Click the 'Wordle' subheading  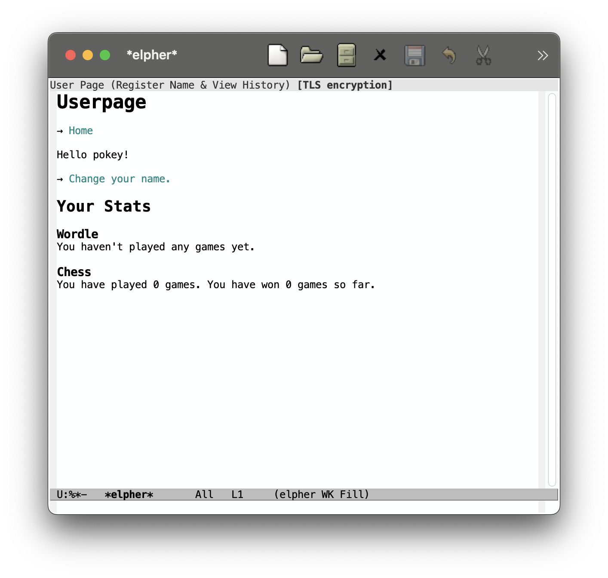(77, 234)
